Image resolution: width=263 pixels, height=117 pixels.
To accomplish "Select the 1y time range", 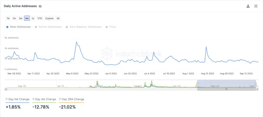I will [33, 18].
